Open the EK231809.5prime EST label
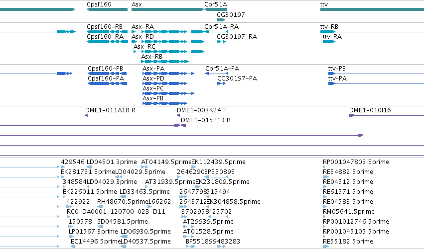This screenshot has width=424, height=249. (222, 182)
